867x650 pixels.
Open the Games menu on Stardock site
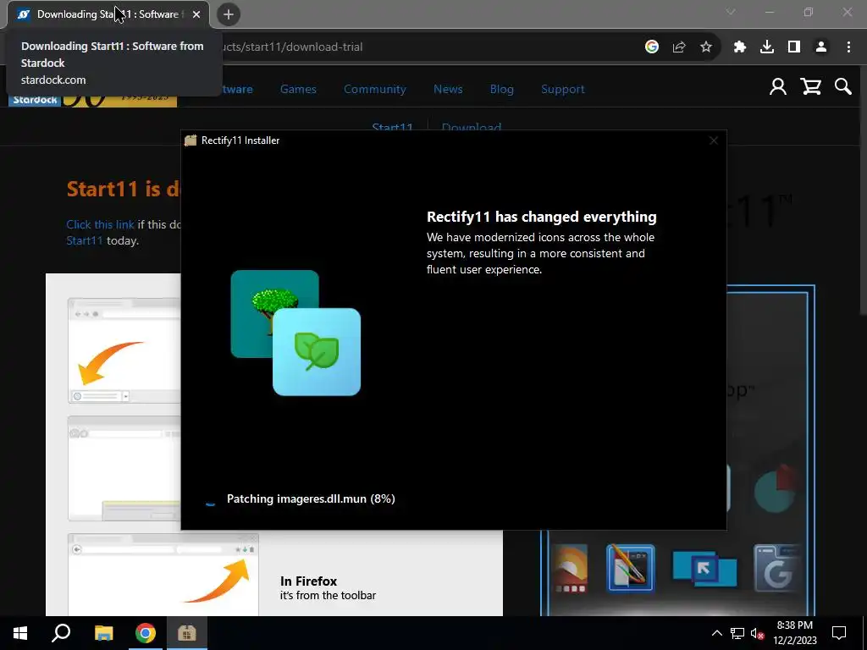(298, 89)
